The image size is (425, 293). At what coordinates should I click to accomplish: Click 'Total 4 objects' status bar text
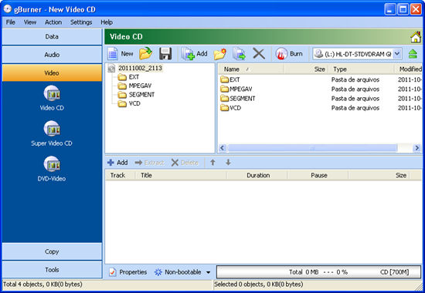click(x=42, y=285)
